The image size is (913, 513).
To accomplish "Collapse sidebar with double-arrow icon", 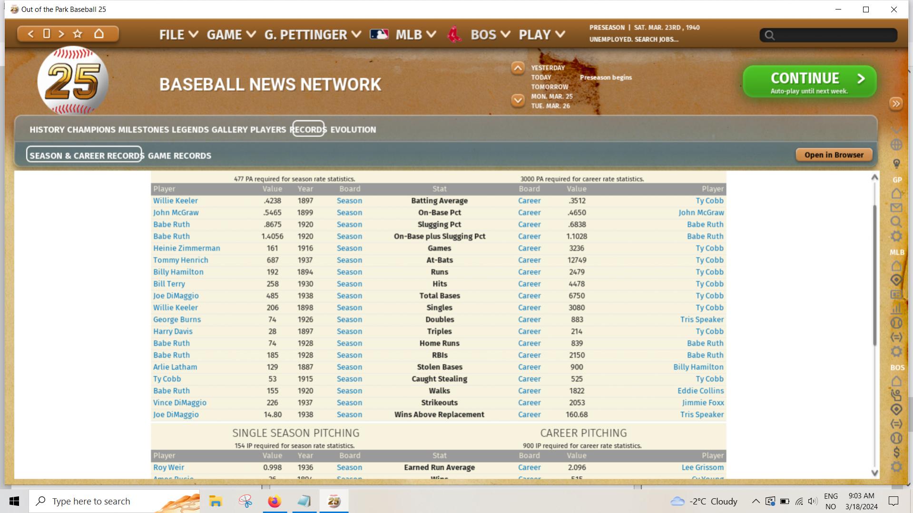I will pyautogui.click(x=896, y=104).
